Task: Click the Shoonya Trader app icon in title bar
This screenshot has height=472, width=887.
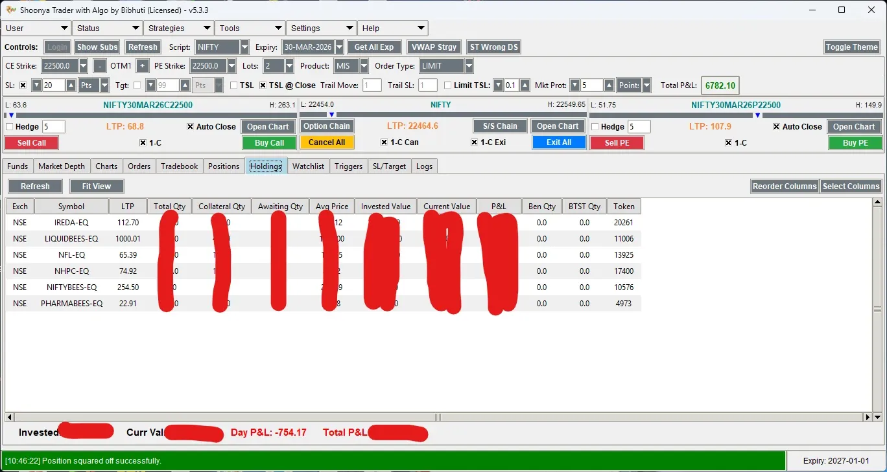Action: (x=10, y=10)
